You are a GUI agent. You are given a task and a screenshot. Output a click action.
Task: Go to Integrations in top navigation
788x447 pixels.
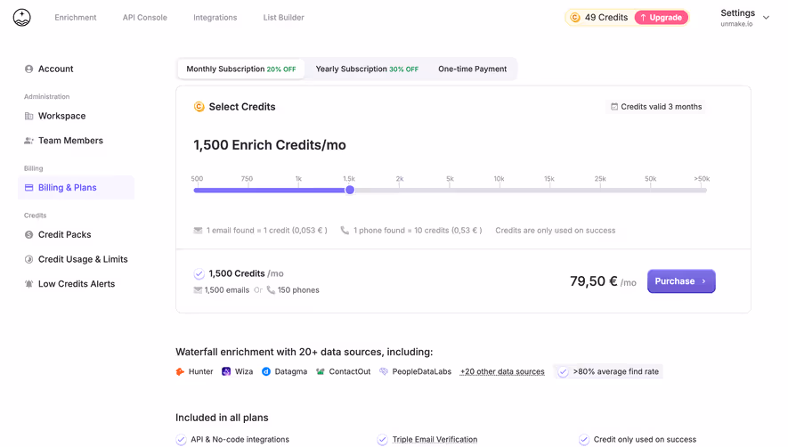click(x=215, y=18)
